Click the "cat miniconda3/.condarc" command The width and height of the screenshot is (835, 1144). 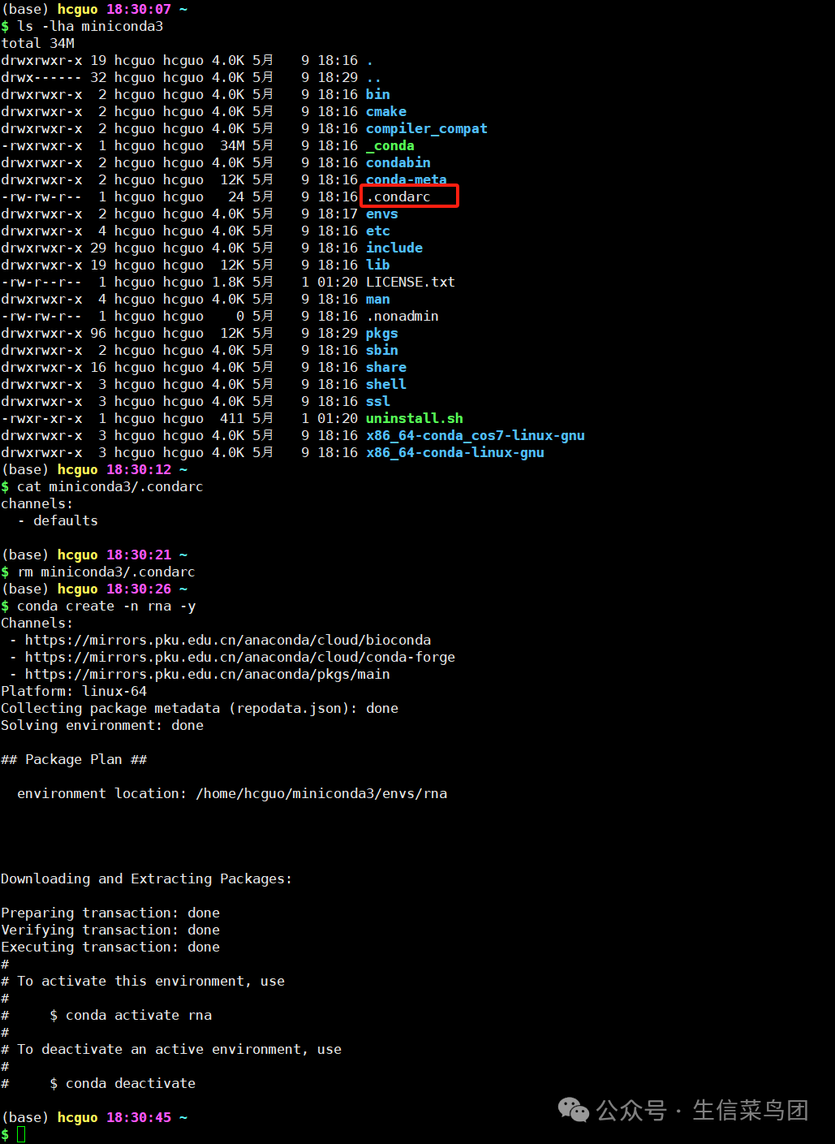point(110,486)
